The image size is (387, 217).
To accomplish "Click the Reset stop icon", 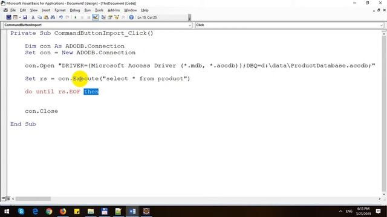I will coord(89,17).
